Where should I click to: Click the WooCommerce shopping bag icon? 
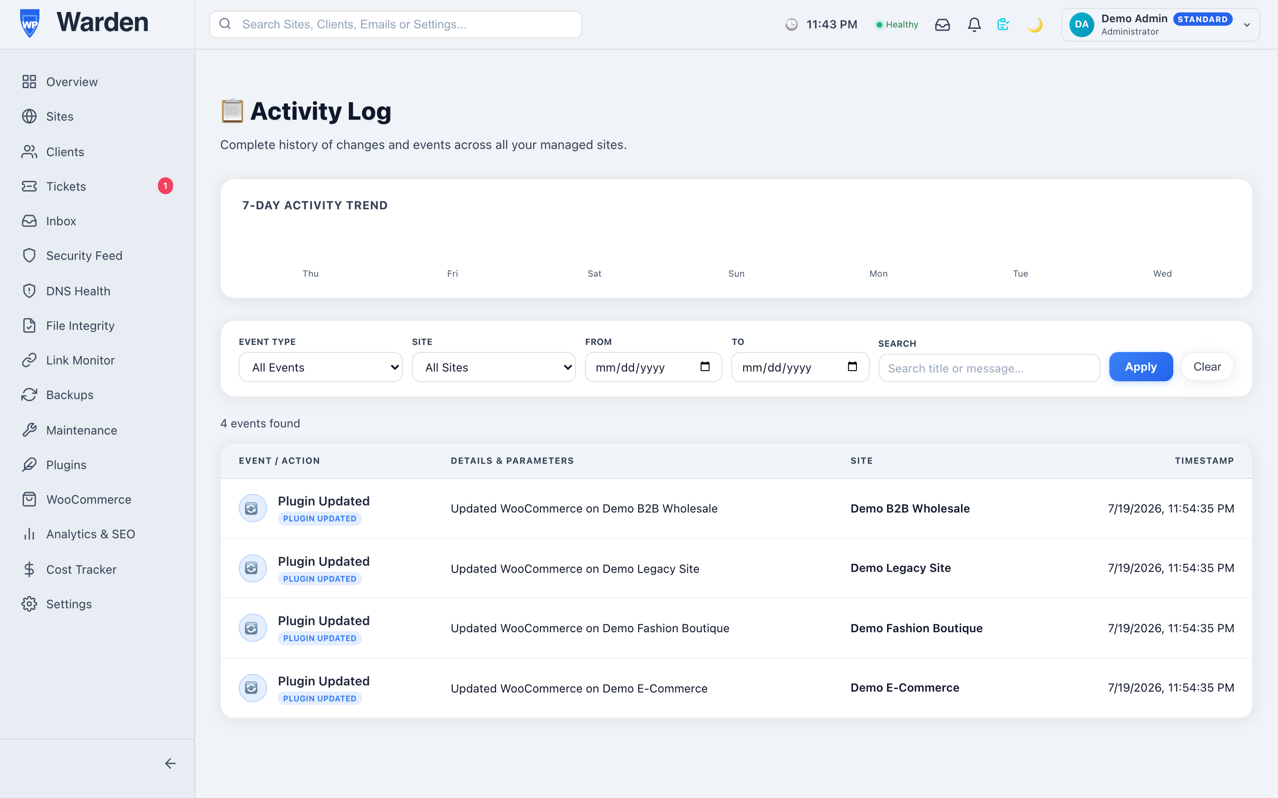pos(29,499)
